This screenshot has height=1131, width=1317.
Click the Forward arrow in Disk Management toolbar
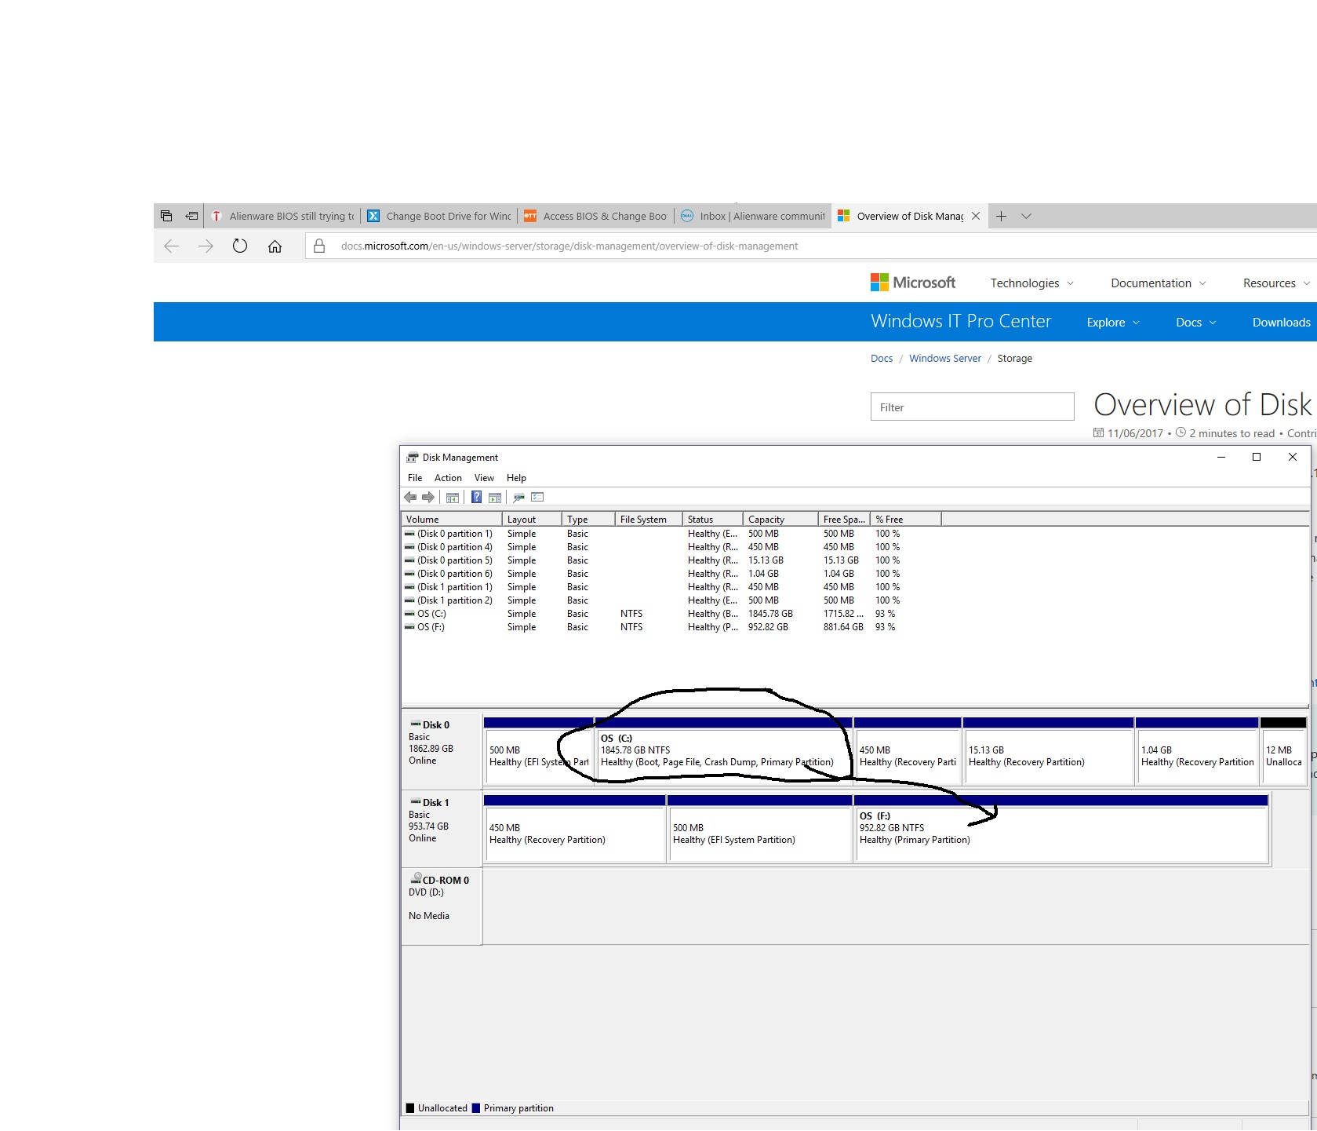tap(428, 498)
